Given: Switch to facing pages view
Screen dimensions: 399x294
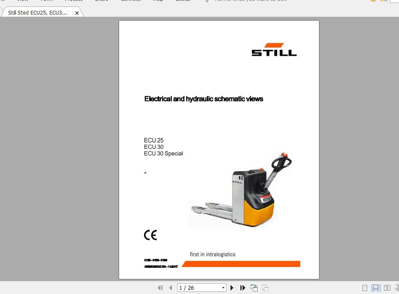Looking at the screenshot, I should pyautogui.click(x=387, y=288).
